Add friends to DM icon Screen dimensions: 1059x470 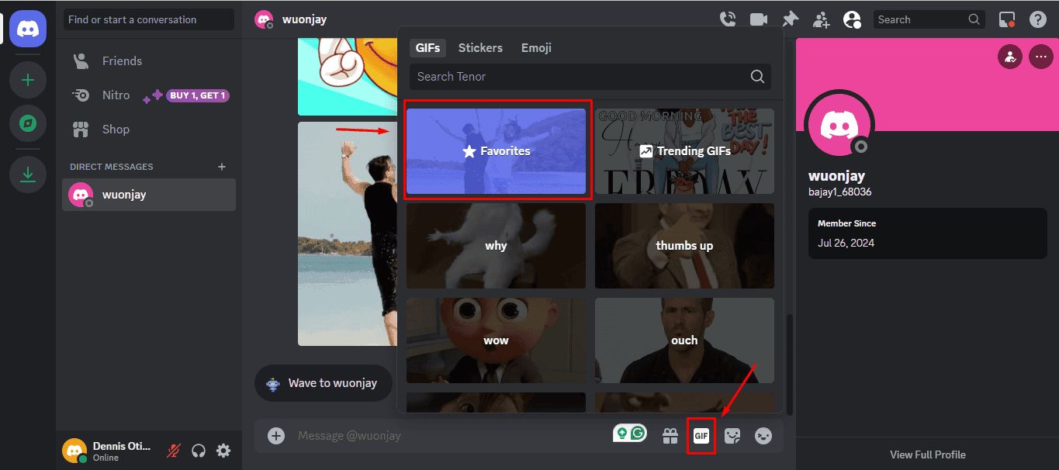tap(821, 19)
